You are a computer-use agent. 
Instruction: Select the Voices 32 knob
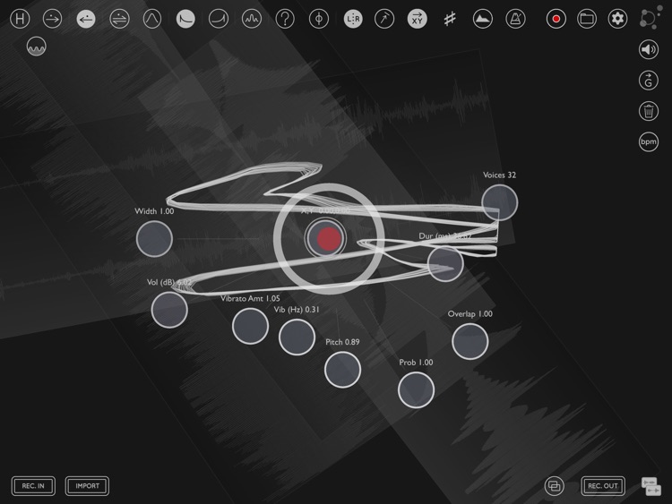coord(499,202)
